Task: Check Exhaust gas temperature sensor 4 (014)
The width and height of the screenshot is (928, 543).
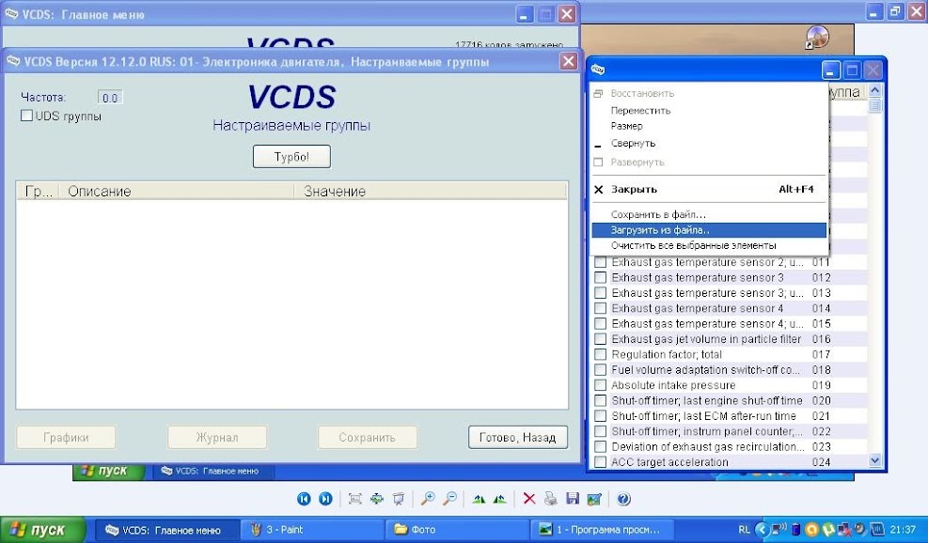Action: 600,308
